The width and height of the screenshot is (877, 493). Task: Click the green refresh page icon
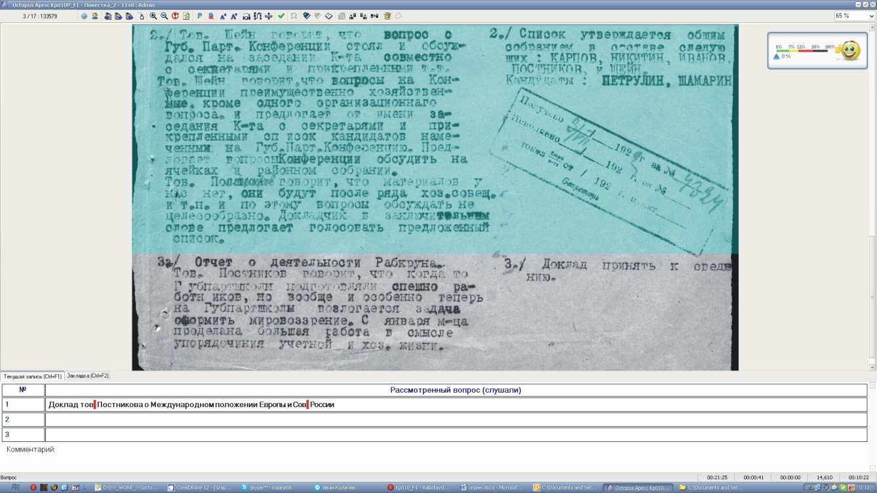point(186,16)
